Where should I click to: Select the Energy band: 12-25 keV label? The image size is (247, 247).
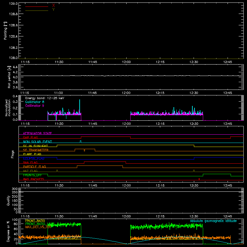click(45, 98)
